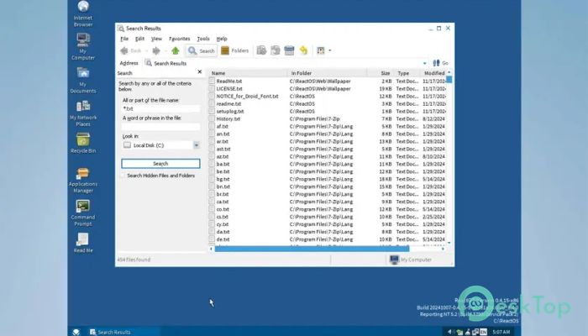This screenshot has height=336, width=588.
Task: Select de.txt in results
Action: tap(223, 239)
